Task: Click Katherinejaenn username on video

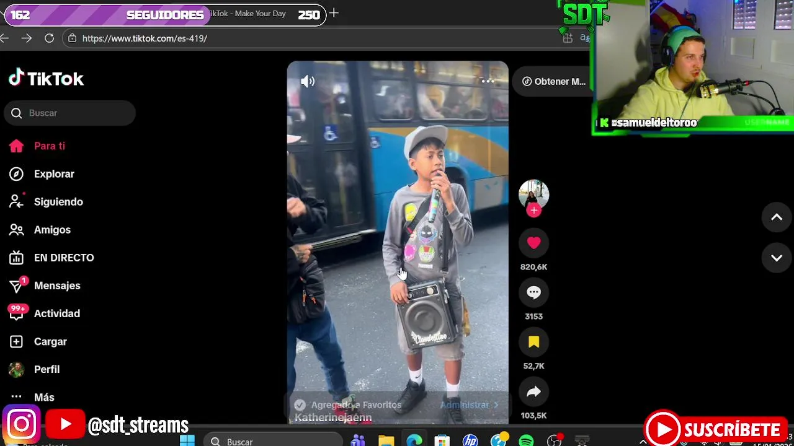Action: click(333, 418)
